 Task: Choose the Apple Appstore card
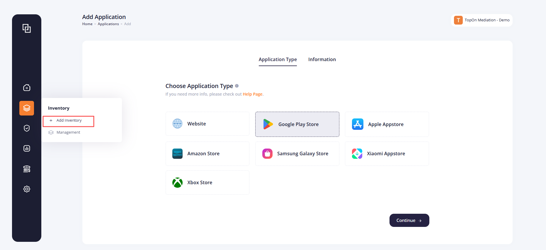387,124
